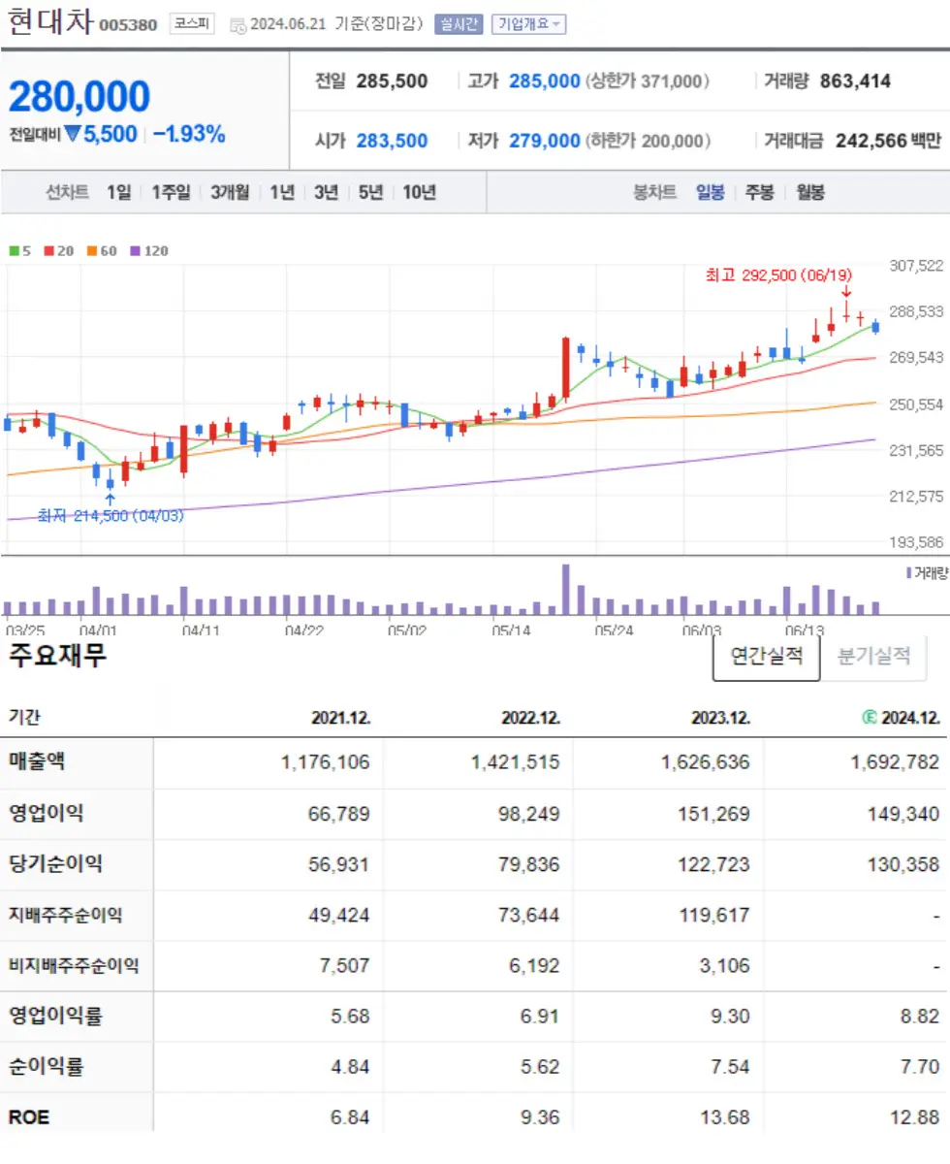The height and width of the screenshot is (1164, 950).
Task: Click the tallest volume bar in the chart
Action: click(x=566, y=589)
